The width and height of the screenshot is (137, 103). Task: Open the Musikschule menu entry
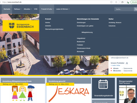(x=81, y=41)
